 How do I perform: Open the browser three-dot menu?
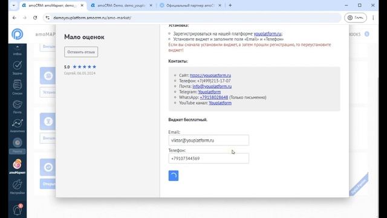click(x=373, y=18)
